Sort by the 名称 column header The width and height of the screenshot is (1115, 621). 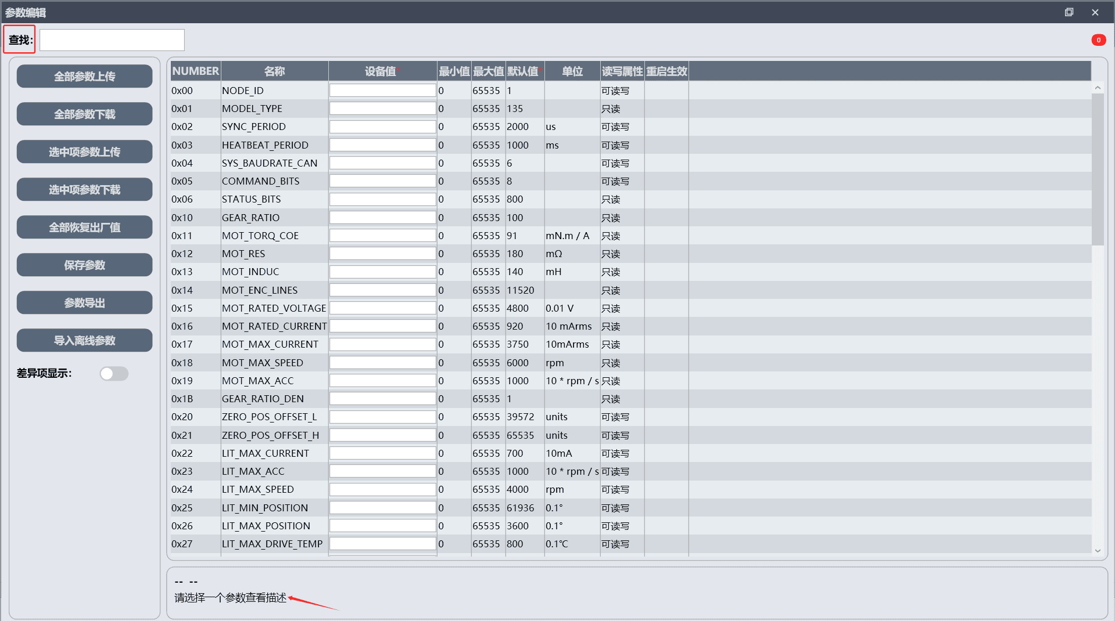click(275, 71)
